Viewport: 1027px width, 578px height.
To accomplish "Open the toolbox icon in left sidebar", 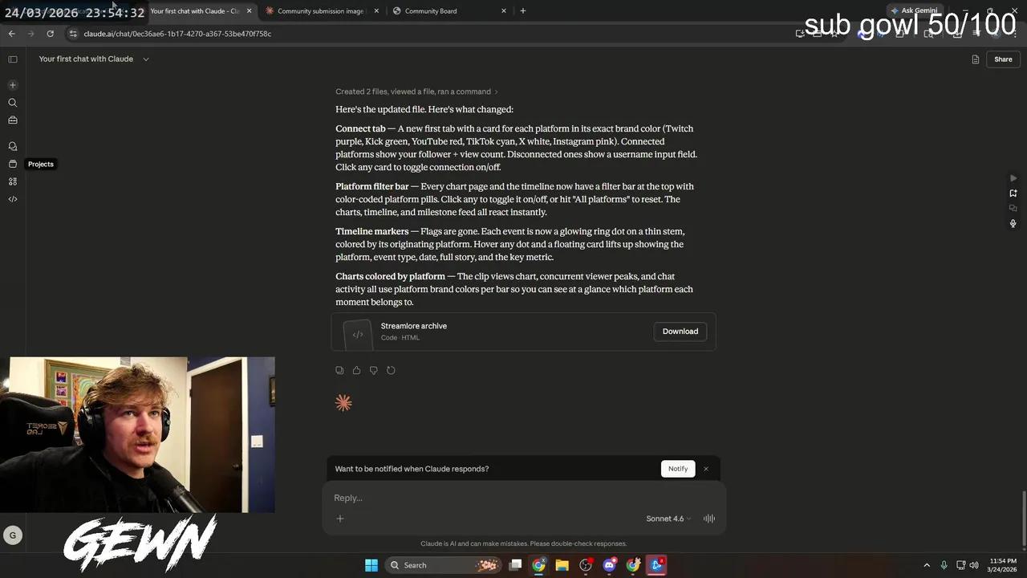I will [x=12, y=120].
